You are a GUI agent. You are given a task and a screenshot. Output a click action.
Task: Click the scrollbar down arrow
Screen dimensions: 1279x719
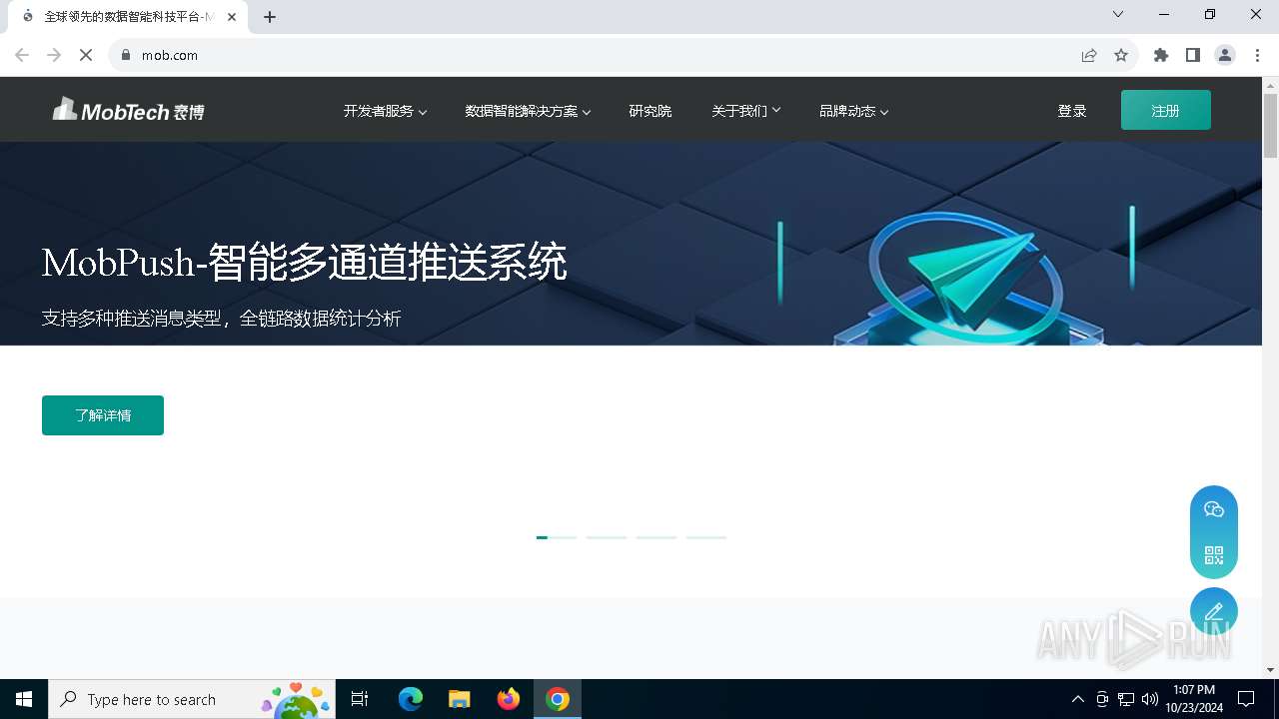click(x=1270, y=670)
